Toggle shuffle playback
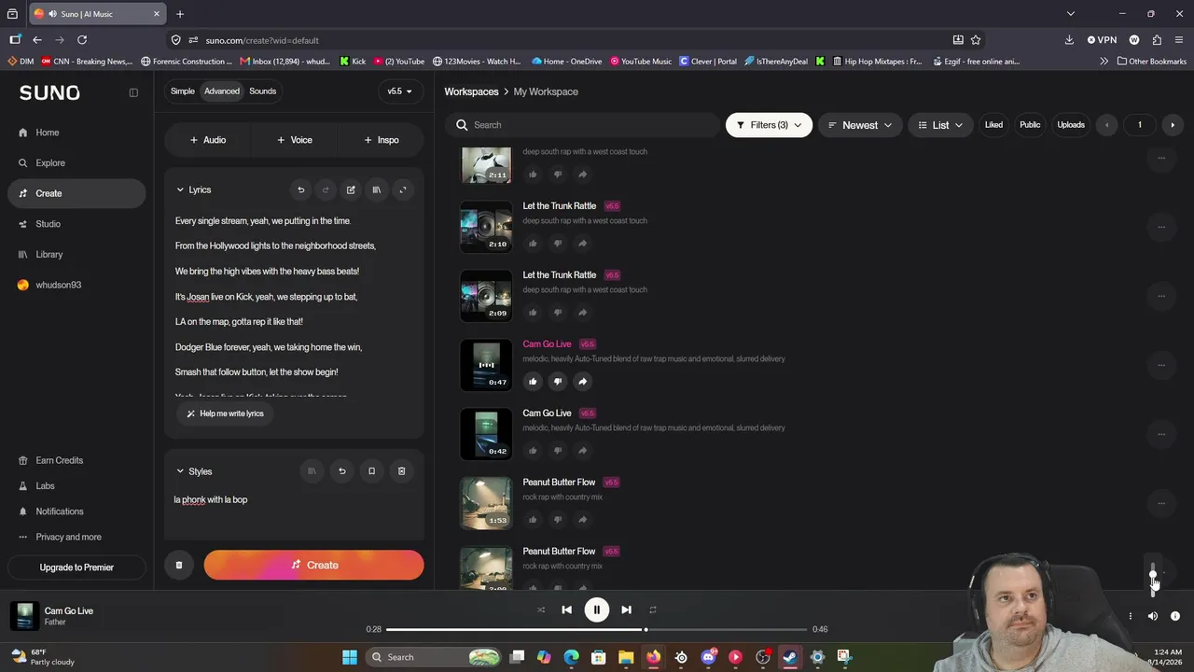Screen dimensions: 1194x672 (541, 609)
